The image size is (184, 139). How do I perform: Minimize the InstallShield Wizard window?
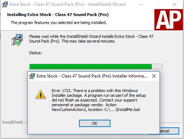click(x=141, y=4)
